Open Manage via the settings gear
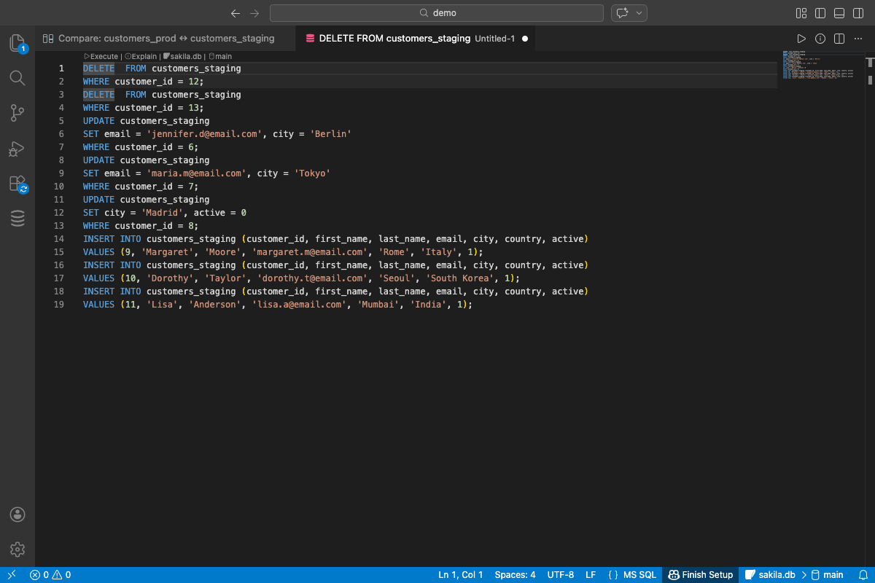 click(x=17, y=549)
